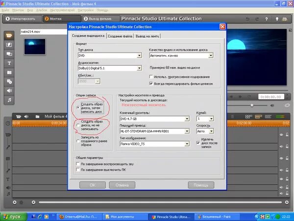
Task: Open the audio compression Dolby Digital dropdown
Action: tap(110, 68)
